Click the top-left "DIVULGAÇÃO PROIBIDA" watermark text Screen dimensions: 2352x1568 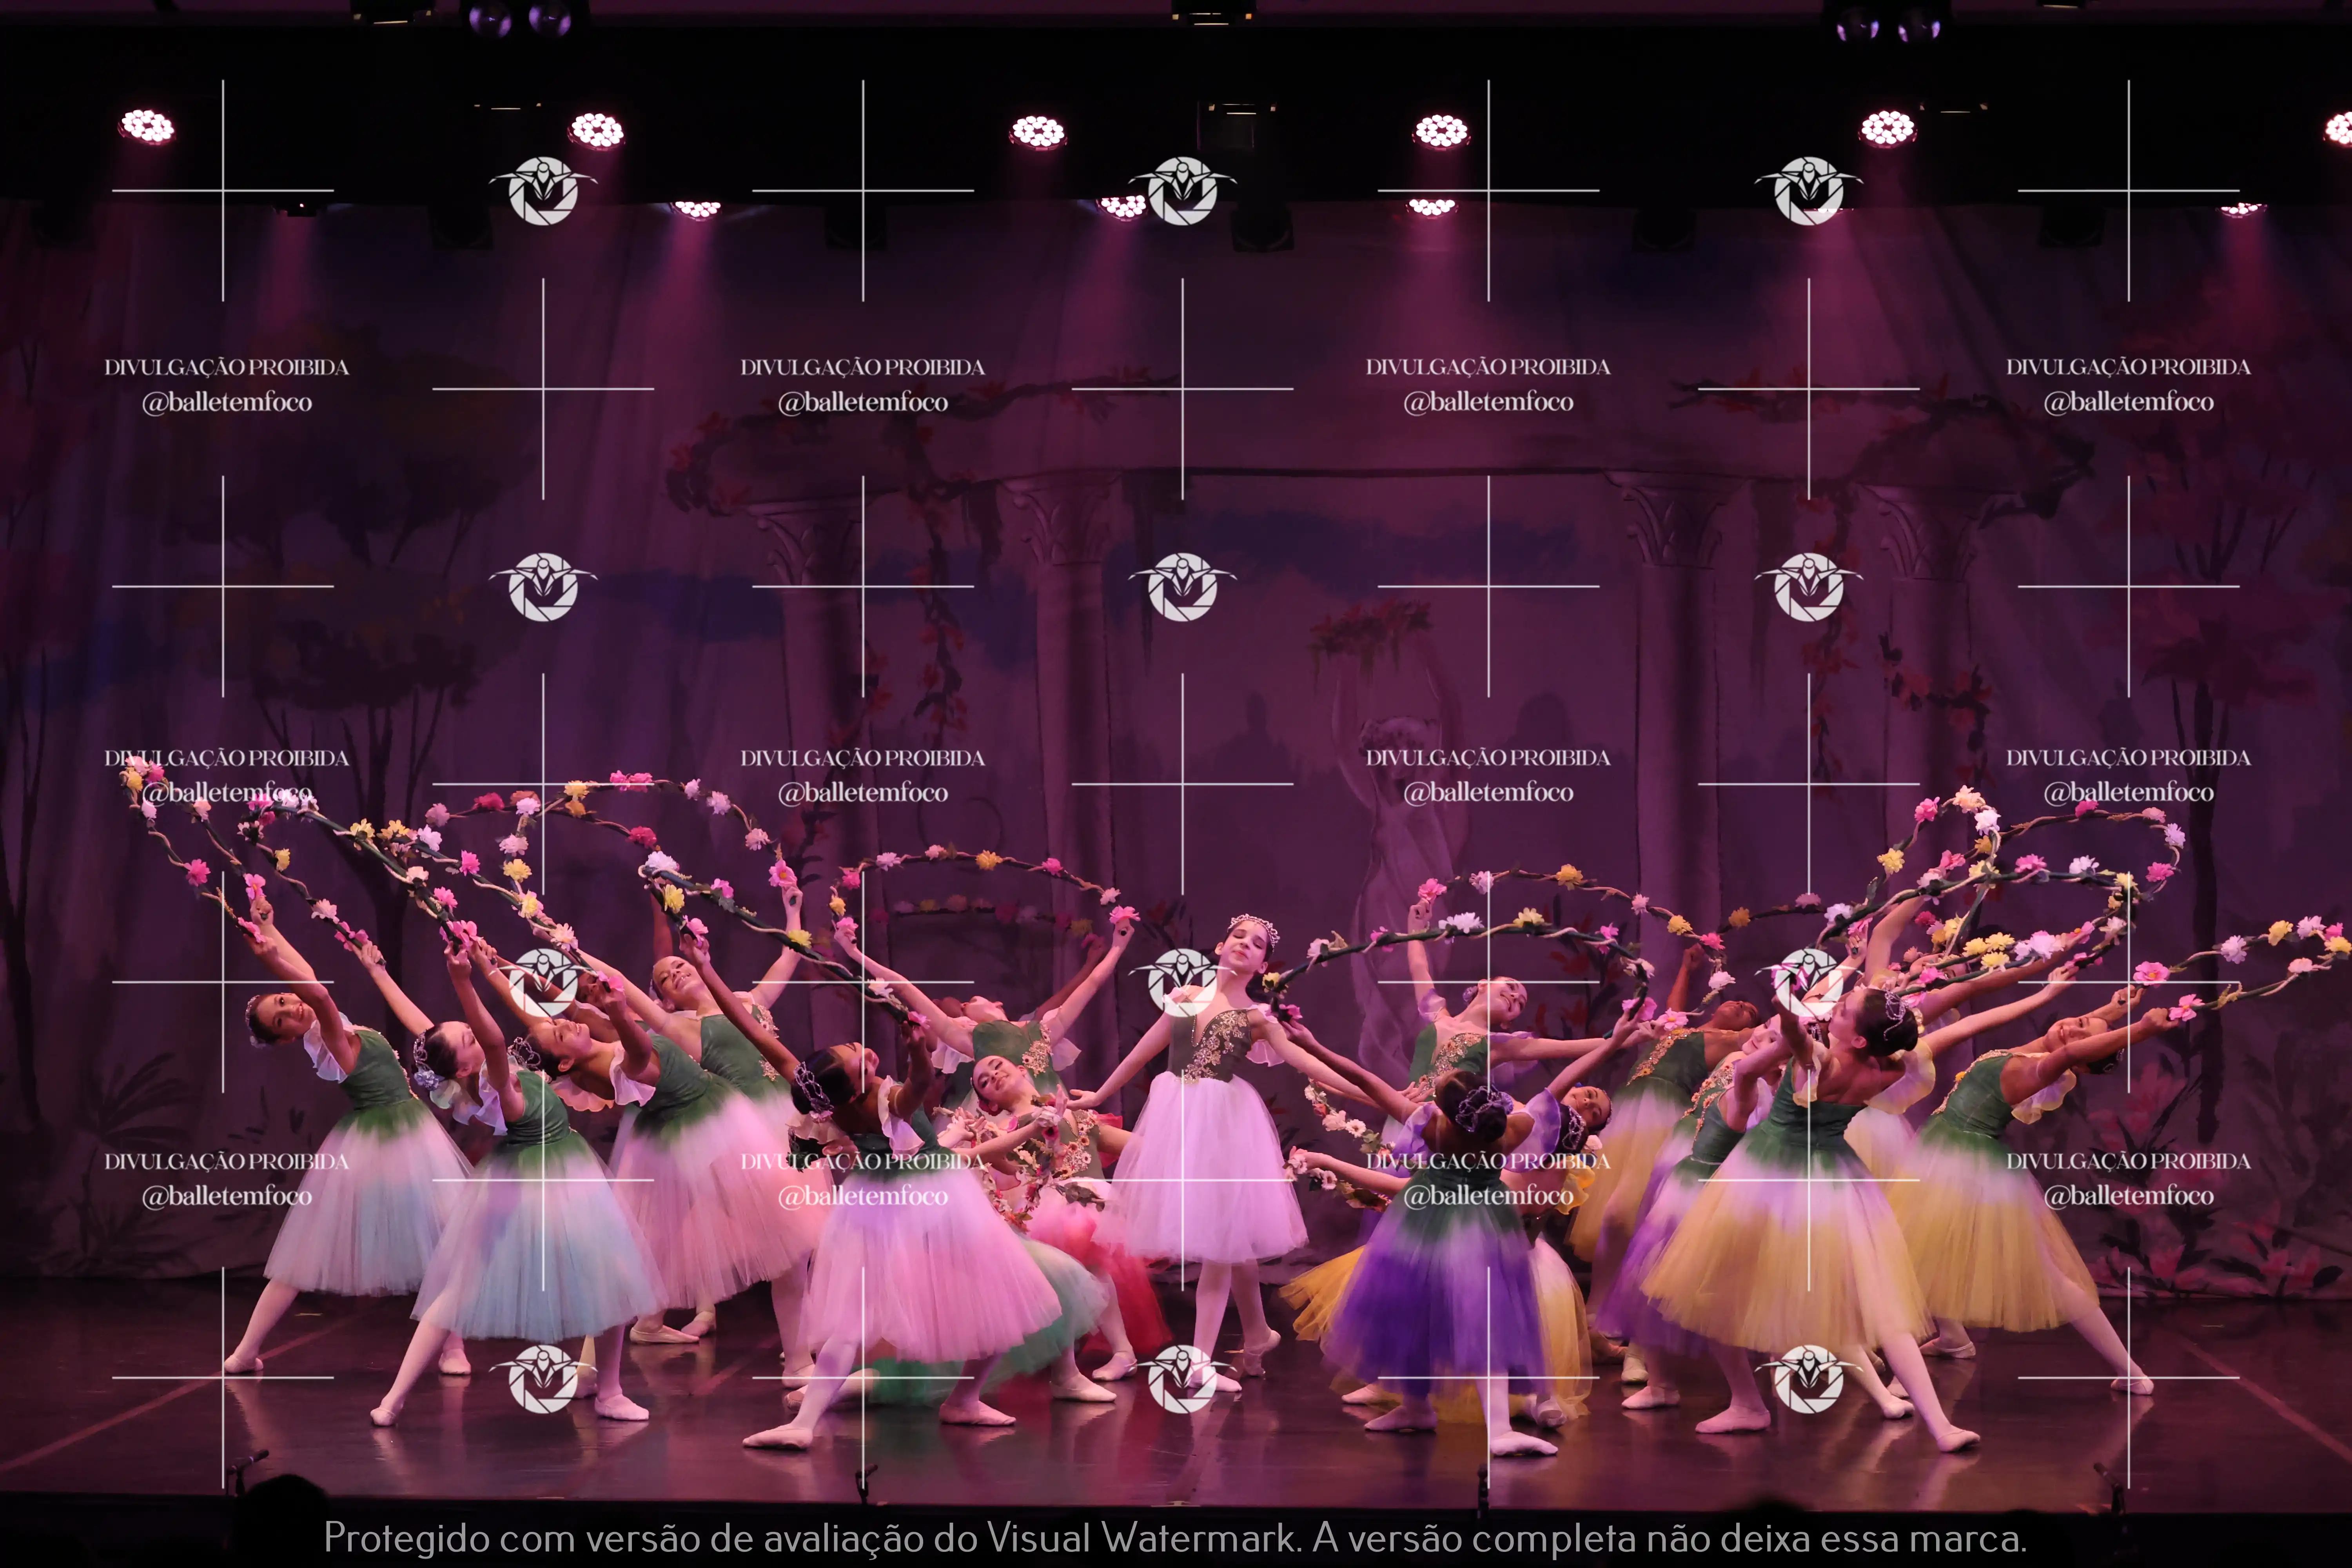pyautogui.click(x=226, y=367)
